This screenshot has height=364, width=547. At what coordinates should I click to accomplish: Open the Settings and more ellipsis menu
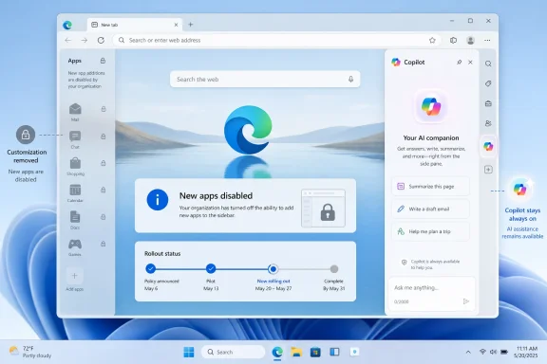487,41
